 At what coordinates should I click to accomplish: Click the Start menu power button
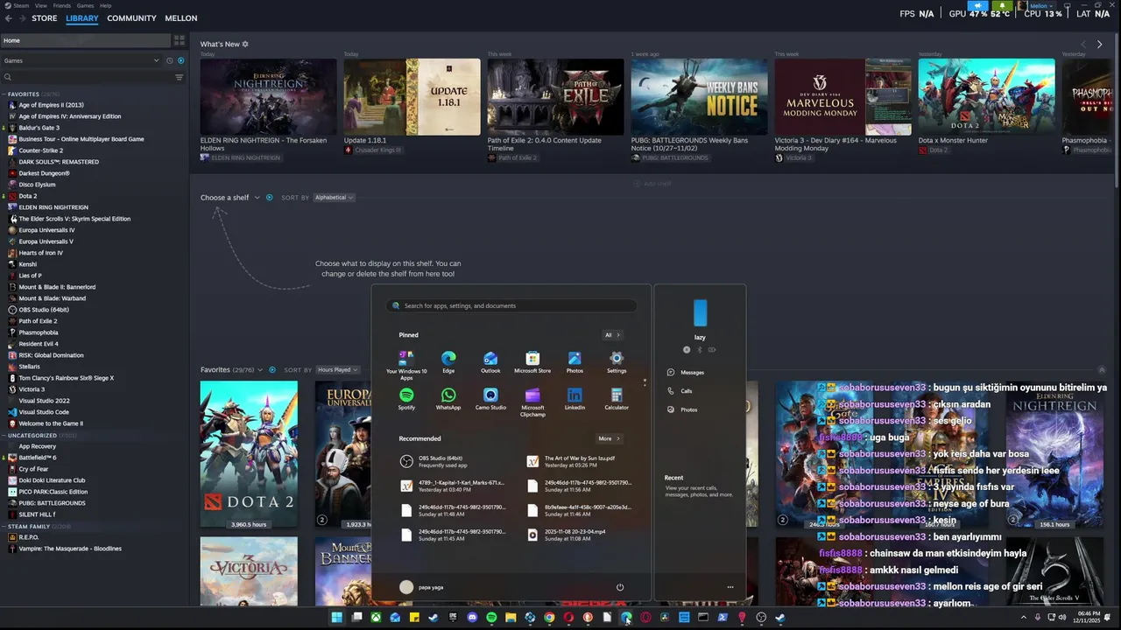point(620,587)
